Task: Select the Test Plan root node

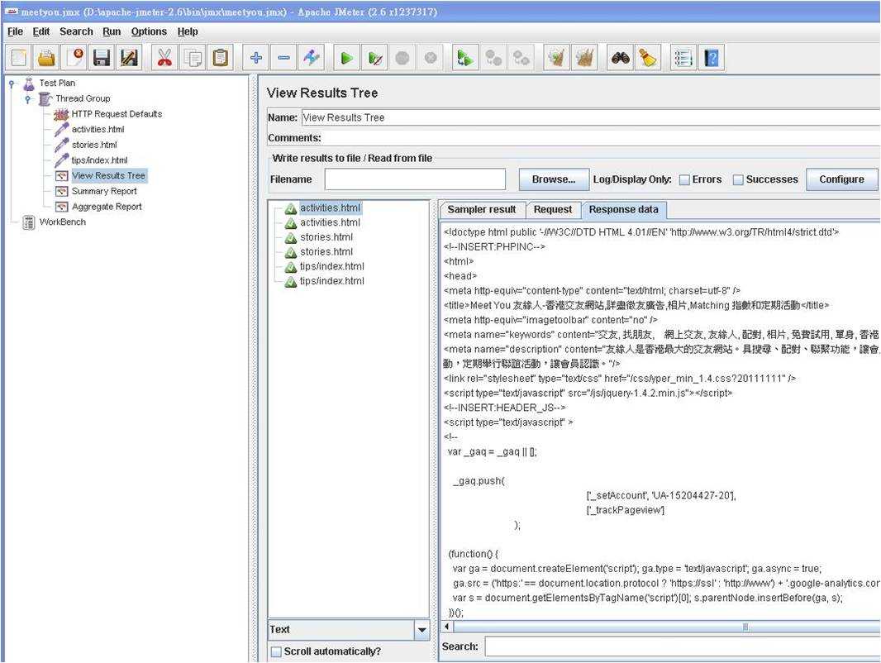Action: click(57, 83)
